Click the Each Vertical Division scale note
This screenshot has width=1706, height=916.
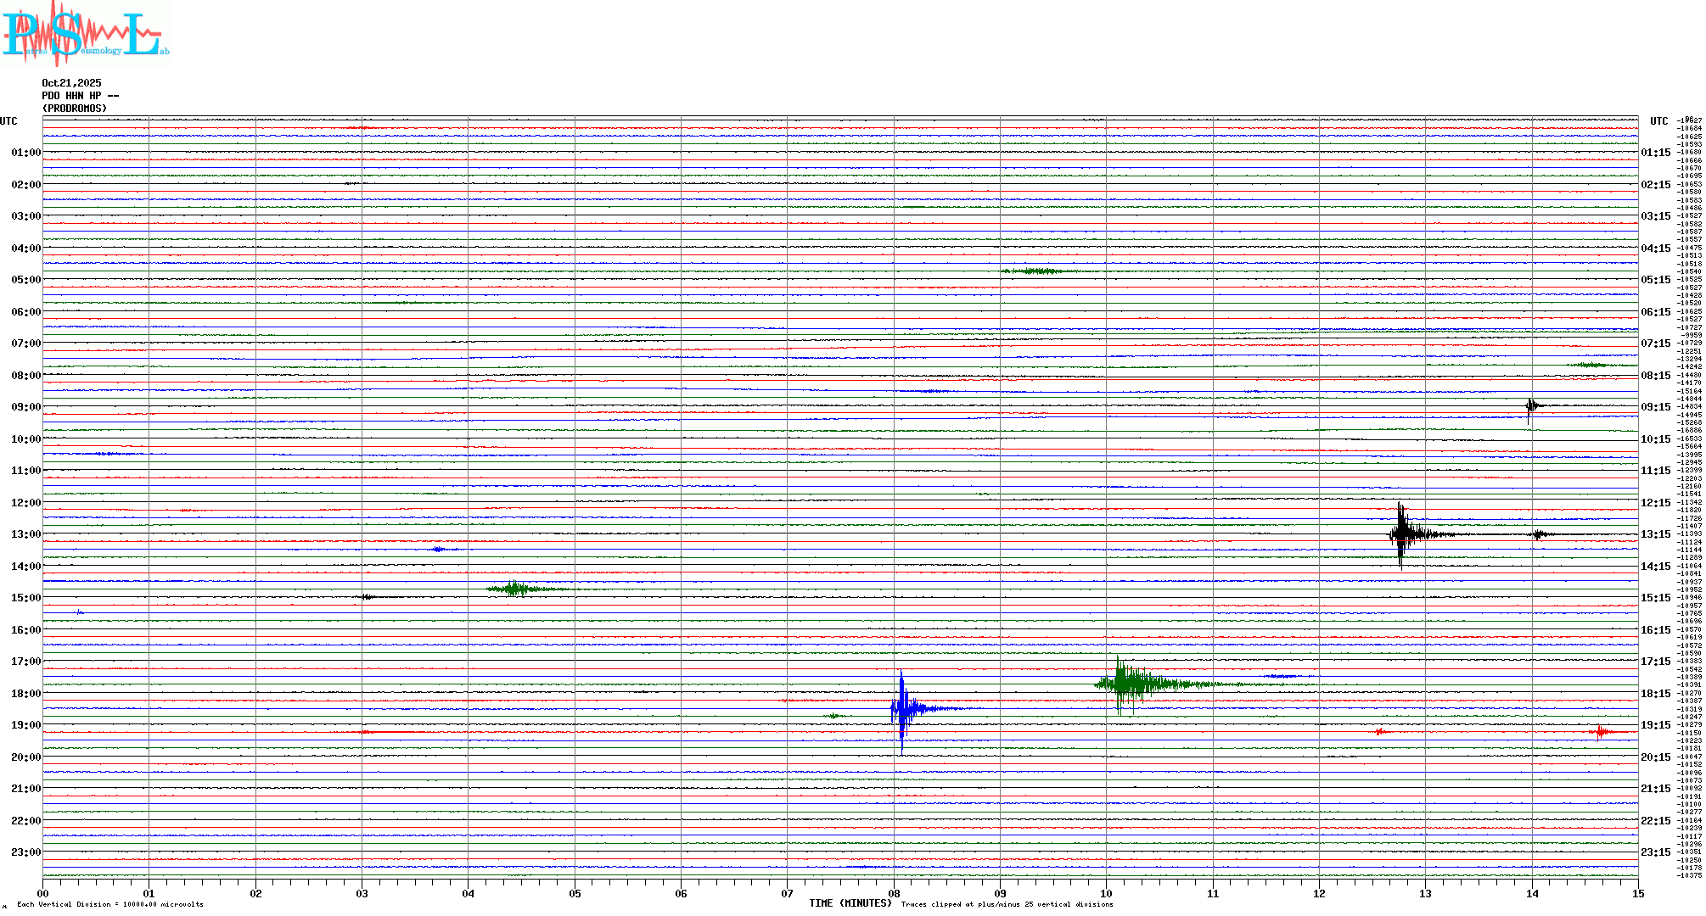click(x=110, y=904)
